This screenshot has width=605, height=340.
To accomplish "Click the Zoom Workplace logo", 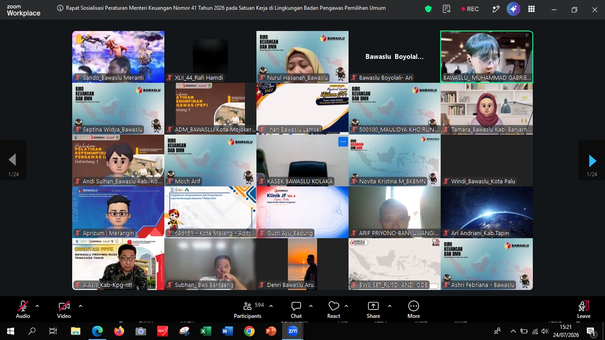I will (x=23, y=11).
